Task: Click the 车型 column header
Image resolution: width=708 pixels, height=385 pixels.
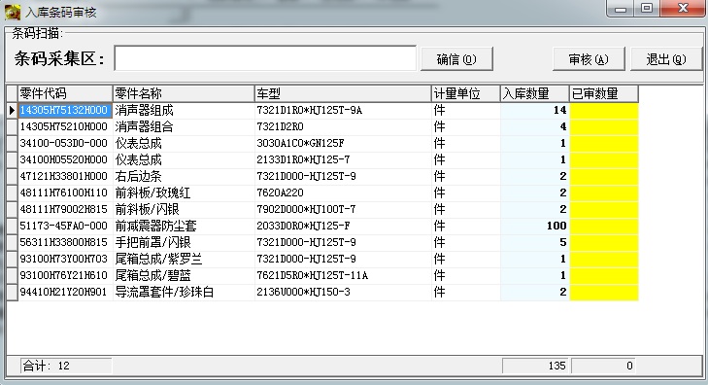Action: coord(343,93)
